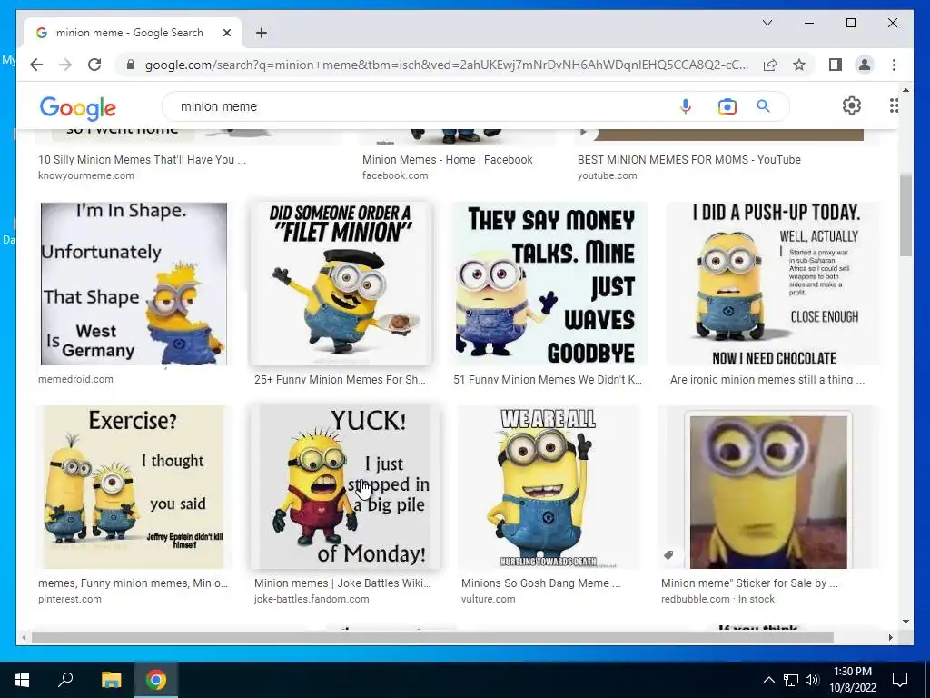The image size is (930, 698).
Task: Open the Chrome profile avatar
Action: coord(865,65)
